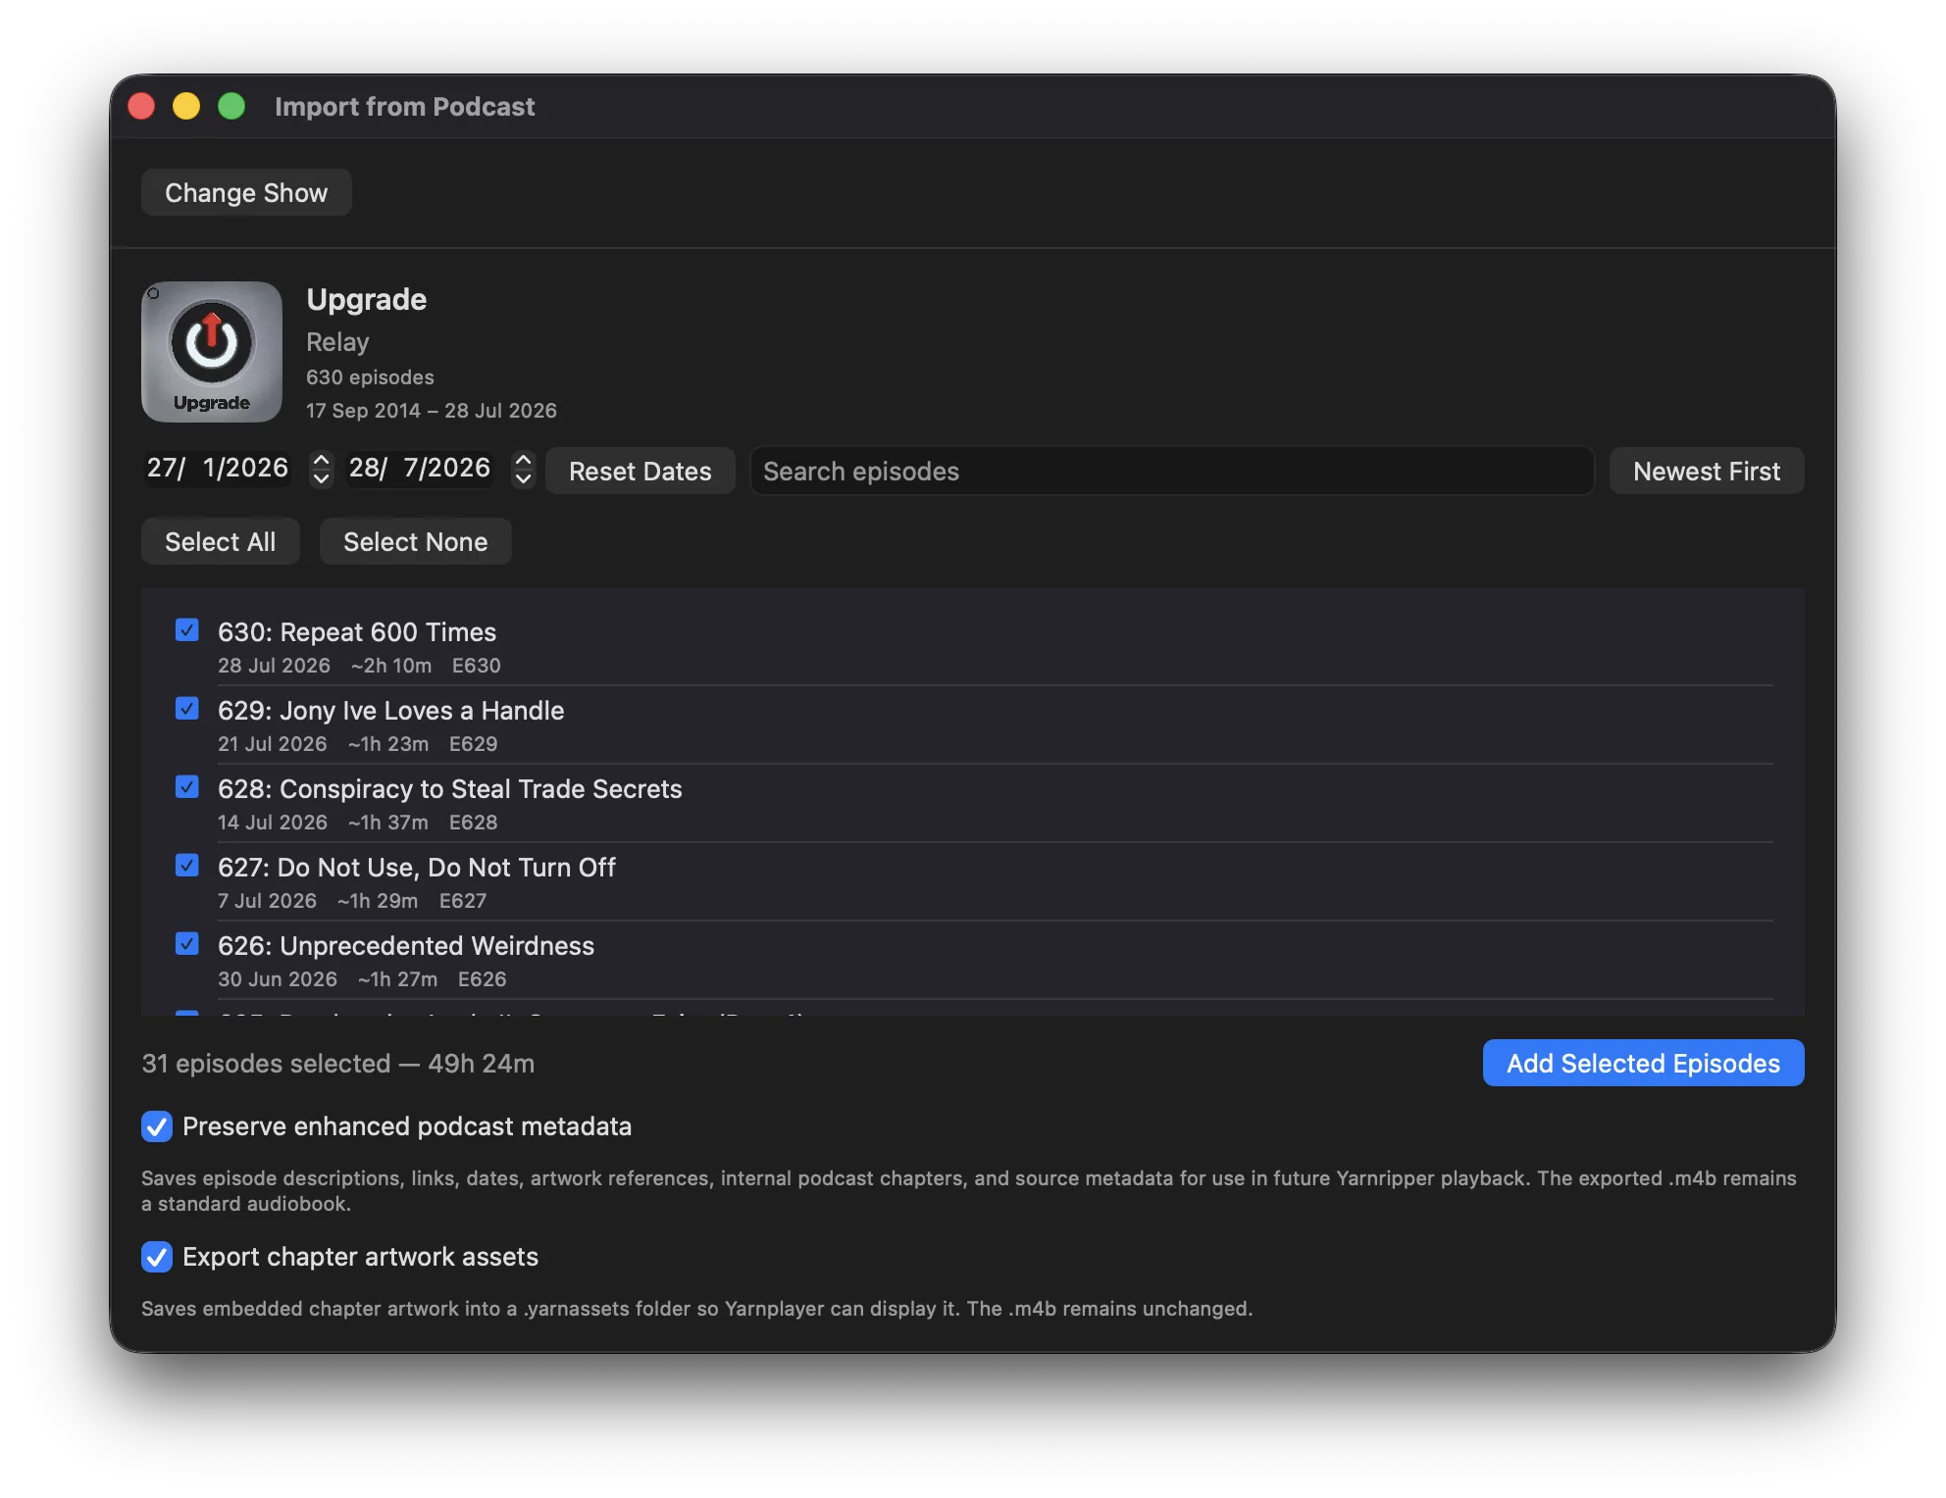1946x1498 pixels.
Task: Click the '17 Sep 2014 – 28 Jul 2026' range
Action: pos(432,411)
